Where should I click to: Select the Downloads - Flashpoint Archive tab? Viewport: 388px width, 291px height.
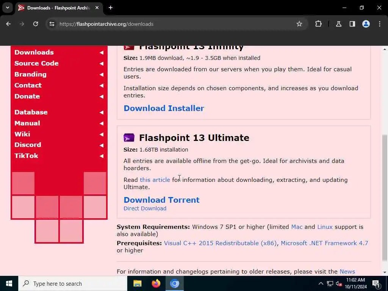coord(58,8)
